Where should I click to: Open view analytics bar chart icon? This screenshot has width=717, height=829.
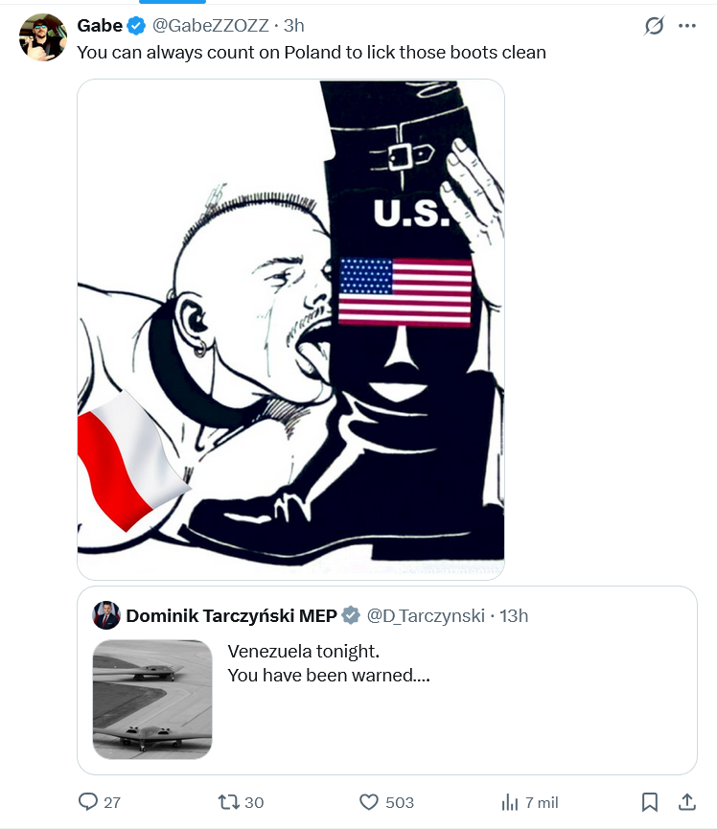(x=510, y=802)
